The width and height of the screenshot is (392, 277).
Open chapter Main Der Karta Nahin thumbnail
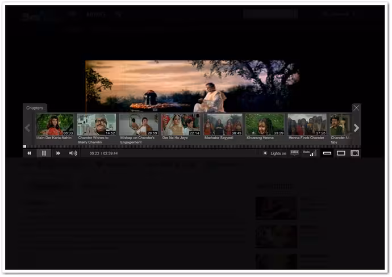(x=55, y=124)
